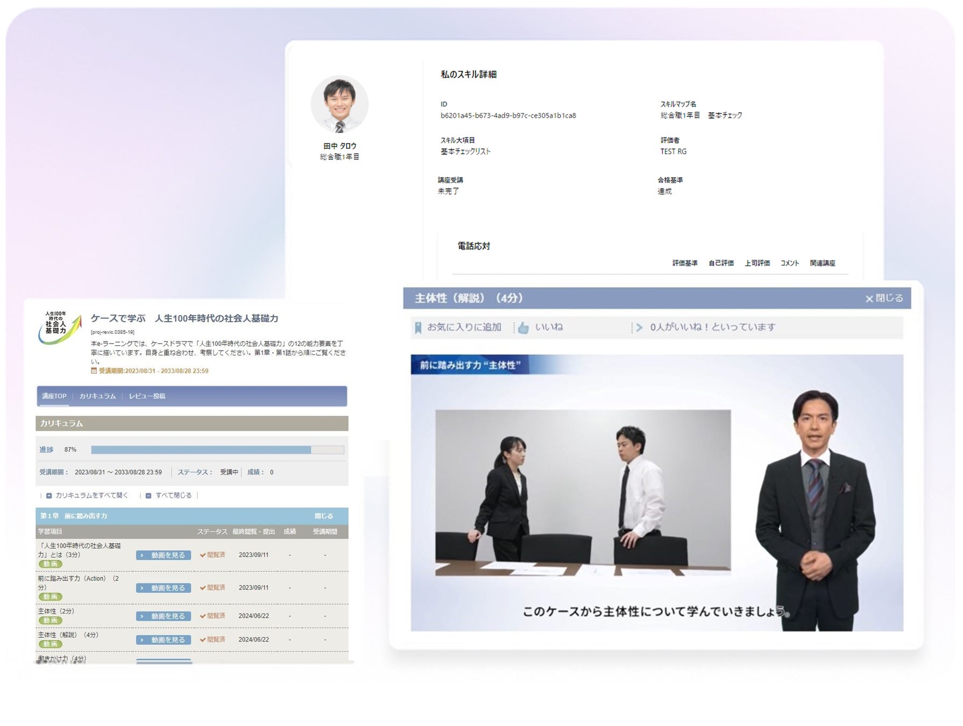The width and height of the screenshot is (963, 726).
Task: Click the 上司評価 column header
Action: click(x=757, y=264)
